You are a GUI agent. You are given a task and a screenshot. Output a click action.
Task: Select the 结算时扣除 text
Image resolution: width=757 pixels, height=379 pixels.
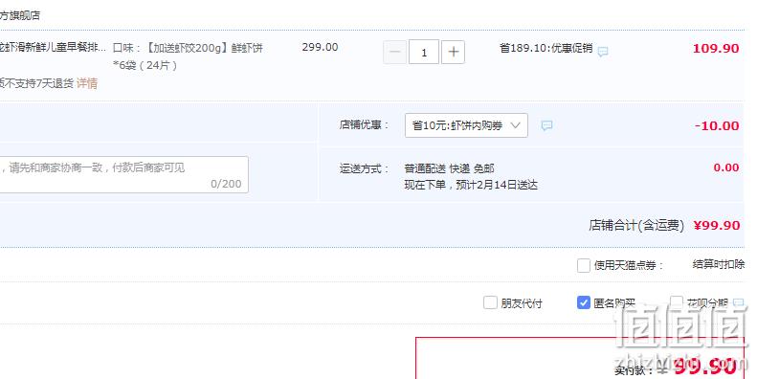pos(719,264)
